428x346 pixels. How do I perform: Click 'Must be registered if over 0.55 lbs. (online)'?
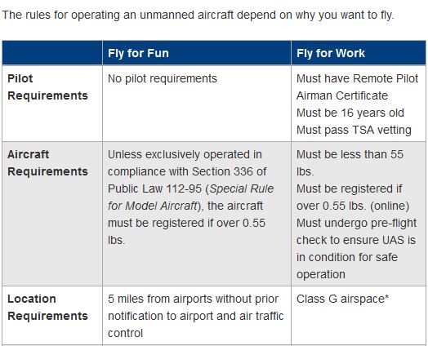pos(353,197)
